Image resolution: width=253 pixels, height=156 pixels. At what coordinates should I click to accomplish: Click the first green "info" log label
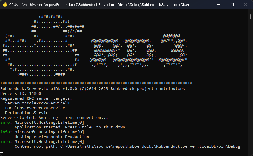tap(5, 122)
